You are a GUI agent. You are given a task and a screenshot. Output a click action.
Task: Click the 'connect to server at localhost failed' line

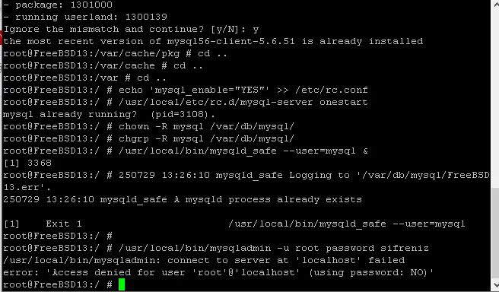[204, 260]
